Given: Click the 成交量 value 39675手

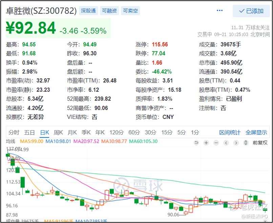Looking at the screenshot, I should [231, 44].
